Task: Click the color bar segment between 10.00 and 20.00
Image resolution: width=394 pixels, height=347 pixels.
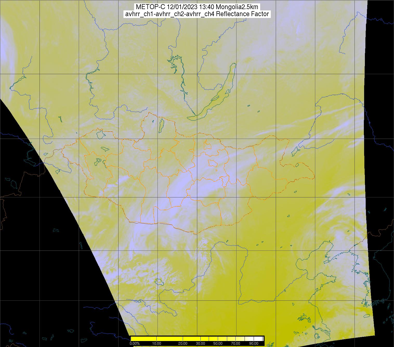Action: tap(170, 339)
